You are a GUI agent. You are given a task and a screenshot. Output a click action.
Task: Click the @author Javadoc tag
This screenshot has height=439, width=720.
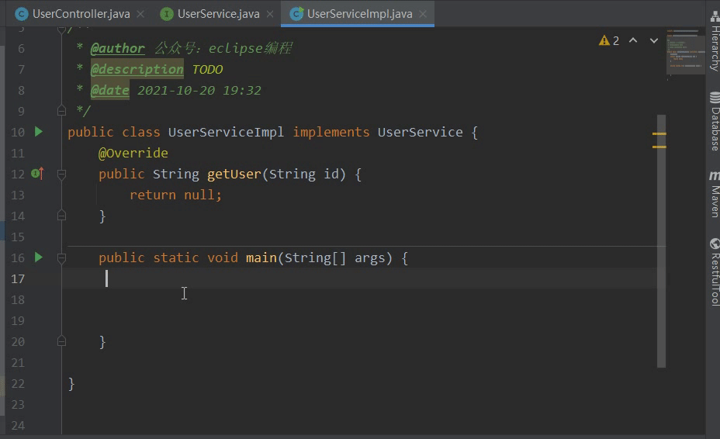(118, 48)
